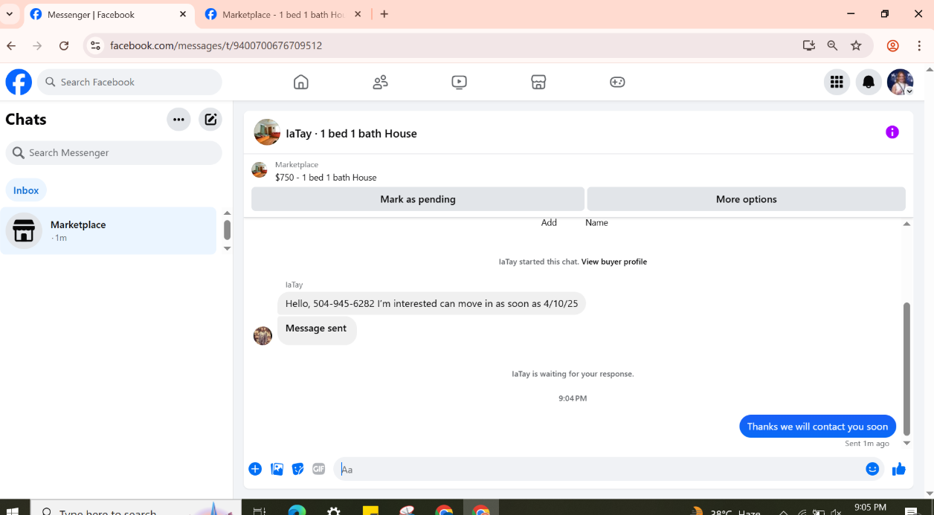Open the View buyer profile link

(614, 262)
